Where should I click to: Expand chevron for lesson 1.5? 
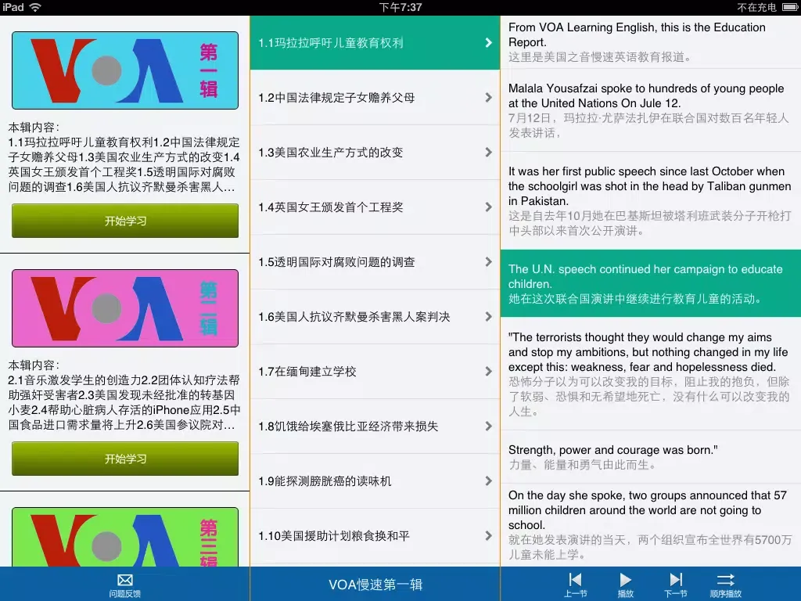click(x=488, y=261)
